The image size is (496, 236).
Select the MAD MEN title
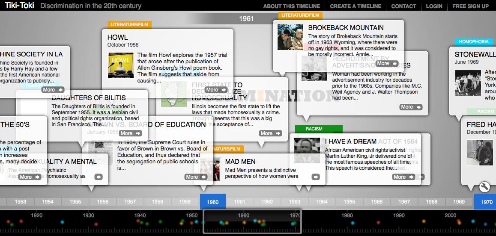[x=240, y=162]
